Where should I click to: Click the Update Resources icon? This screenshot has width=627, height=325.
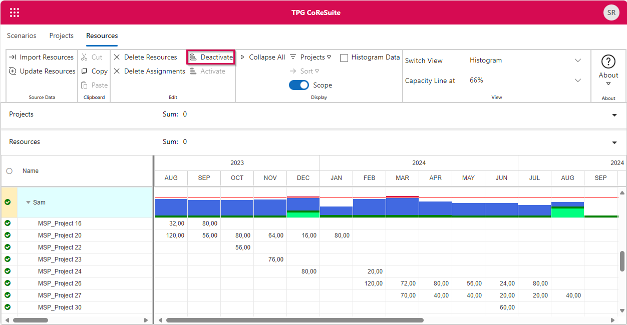[x=13, y=71]
